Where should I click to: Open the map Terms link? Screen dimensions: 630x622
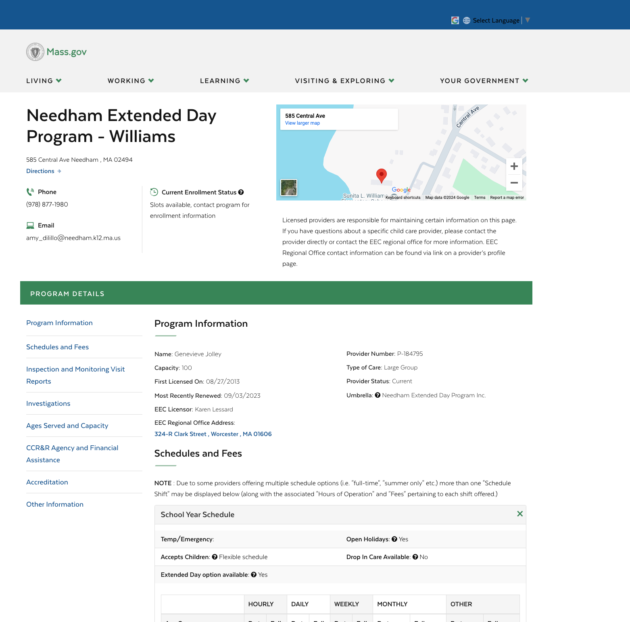[480, 198]
